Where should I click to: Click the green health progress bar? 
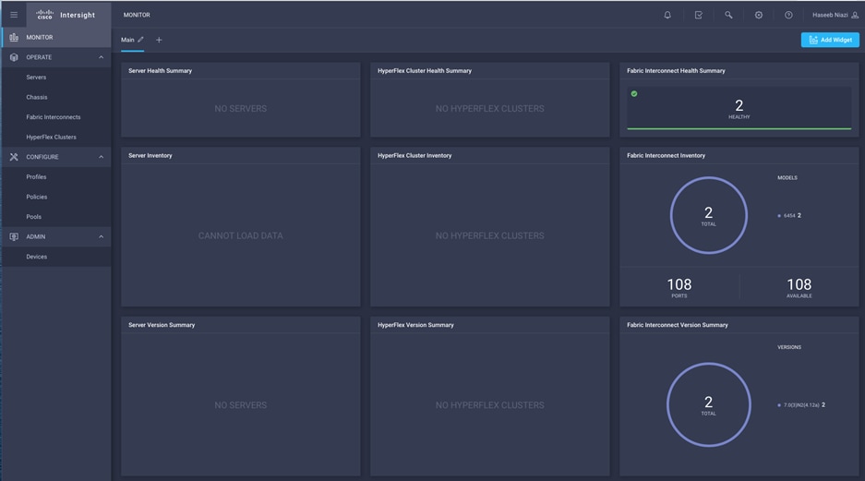[739, 128]
